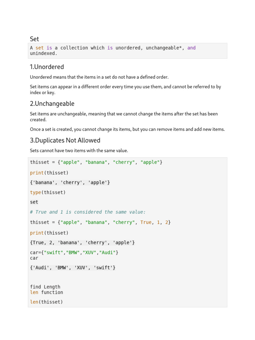Click the output {'Audi', 'BMW', 'XUV', 'swift'}
This screenshot has height=340, width=255.
pyautogui.click(x=73, y=268)
